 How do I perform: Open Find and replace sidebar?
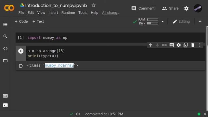(5, 36)
